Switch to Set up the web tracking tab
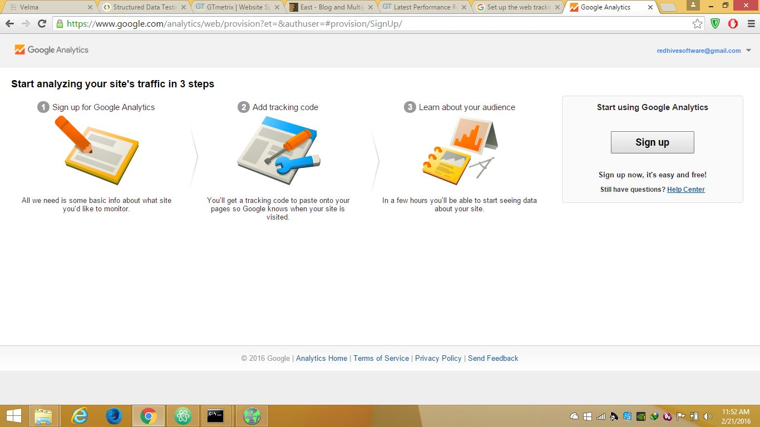The width and height of the screenshot is (760, 427). tap(517, 7)
